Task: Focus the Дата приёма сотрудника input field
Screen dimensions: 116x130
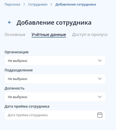Action: pos(55,115)
